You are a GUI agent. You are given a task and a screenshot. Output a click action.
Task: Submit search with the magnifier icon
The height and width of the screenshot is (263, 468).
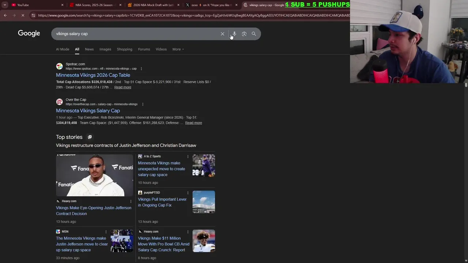click(254, 34)
